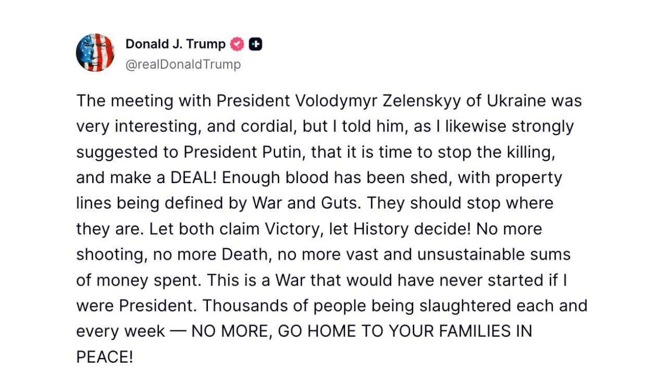The height and width of the screenshot is (384, 667).
Task: Open the Donald J. Trump profile name
Action: pos(175,45)
